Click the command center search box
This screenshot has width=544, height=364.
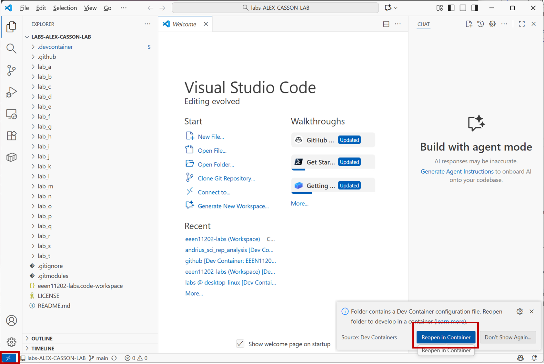pos(275,8)
